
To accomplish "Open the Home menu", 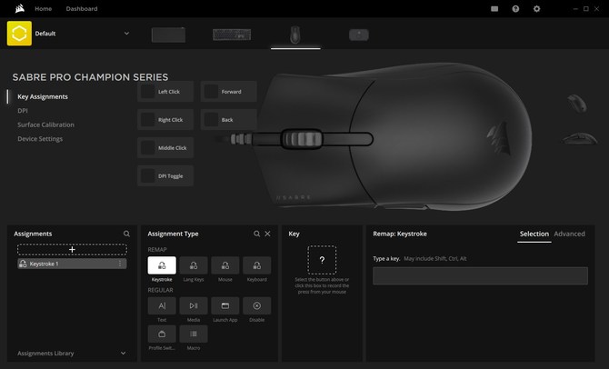I will (43, 8).
